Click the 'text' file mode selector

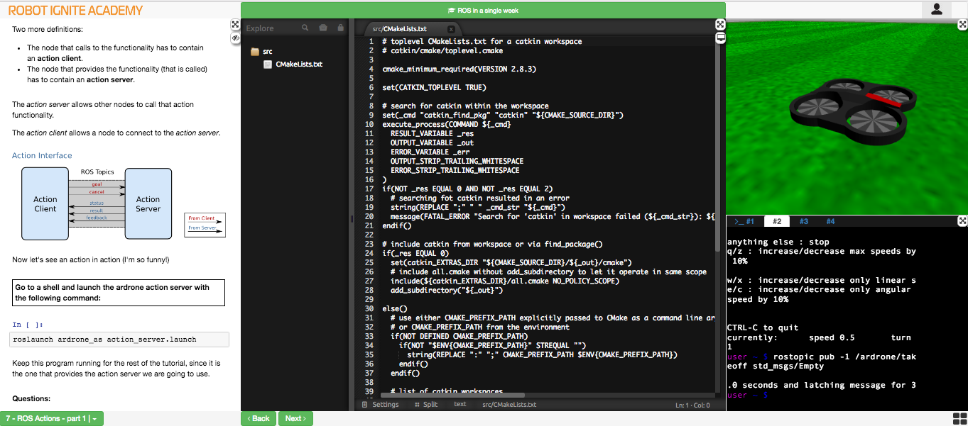coord(460,405)
